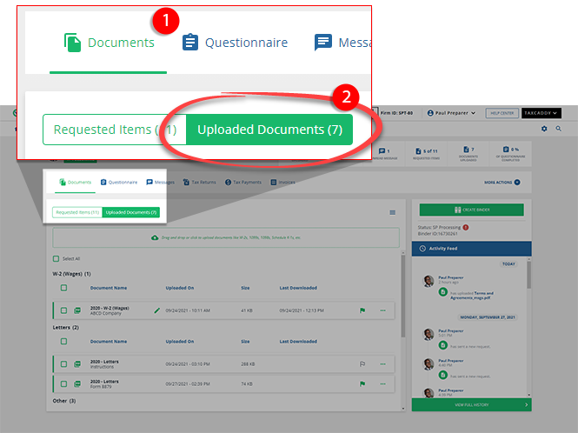Click the Tax Payments dollar icon
This screenshot has width=578, height=433.
click(x=228, y=183)
